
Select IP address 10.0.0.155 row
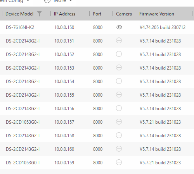97,95
